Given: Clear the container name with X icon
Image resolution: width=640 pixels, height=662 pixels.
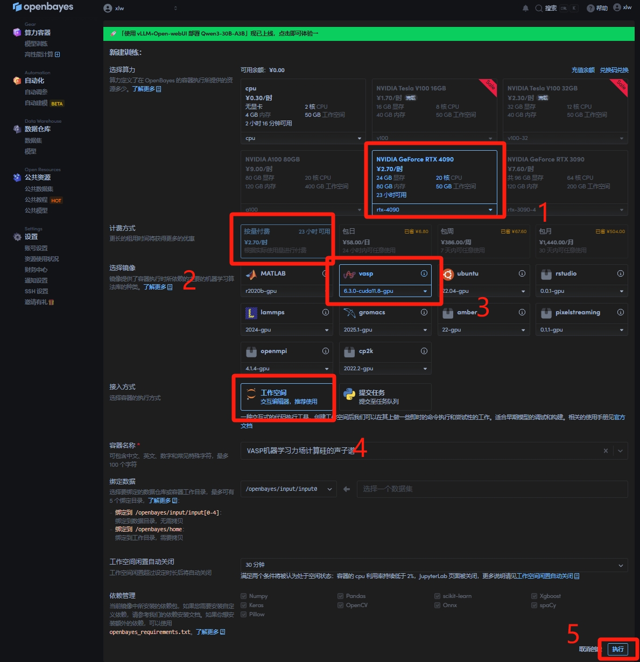Looking at the screenshot, I should (x=606, y=451).
